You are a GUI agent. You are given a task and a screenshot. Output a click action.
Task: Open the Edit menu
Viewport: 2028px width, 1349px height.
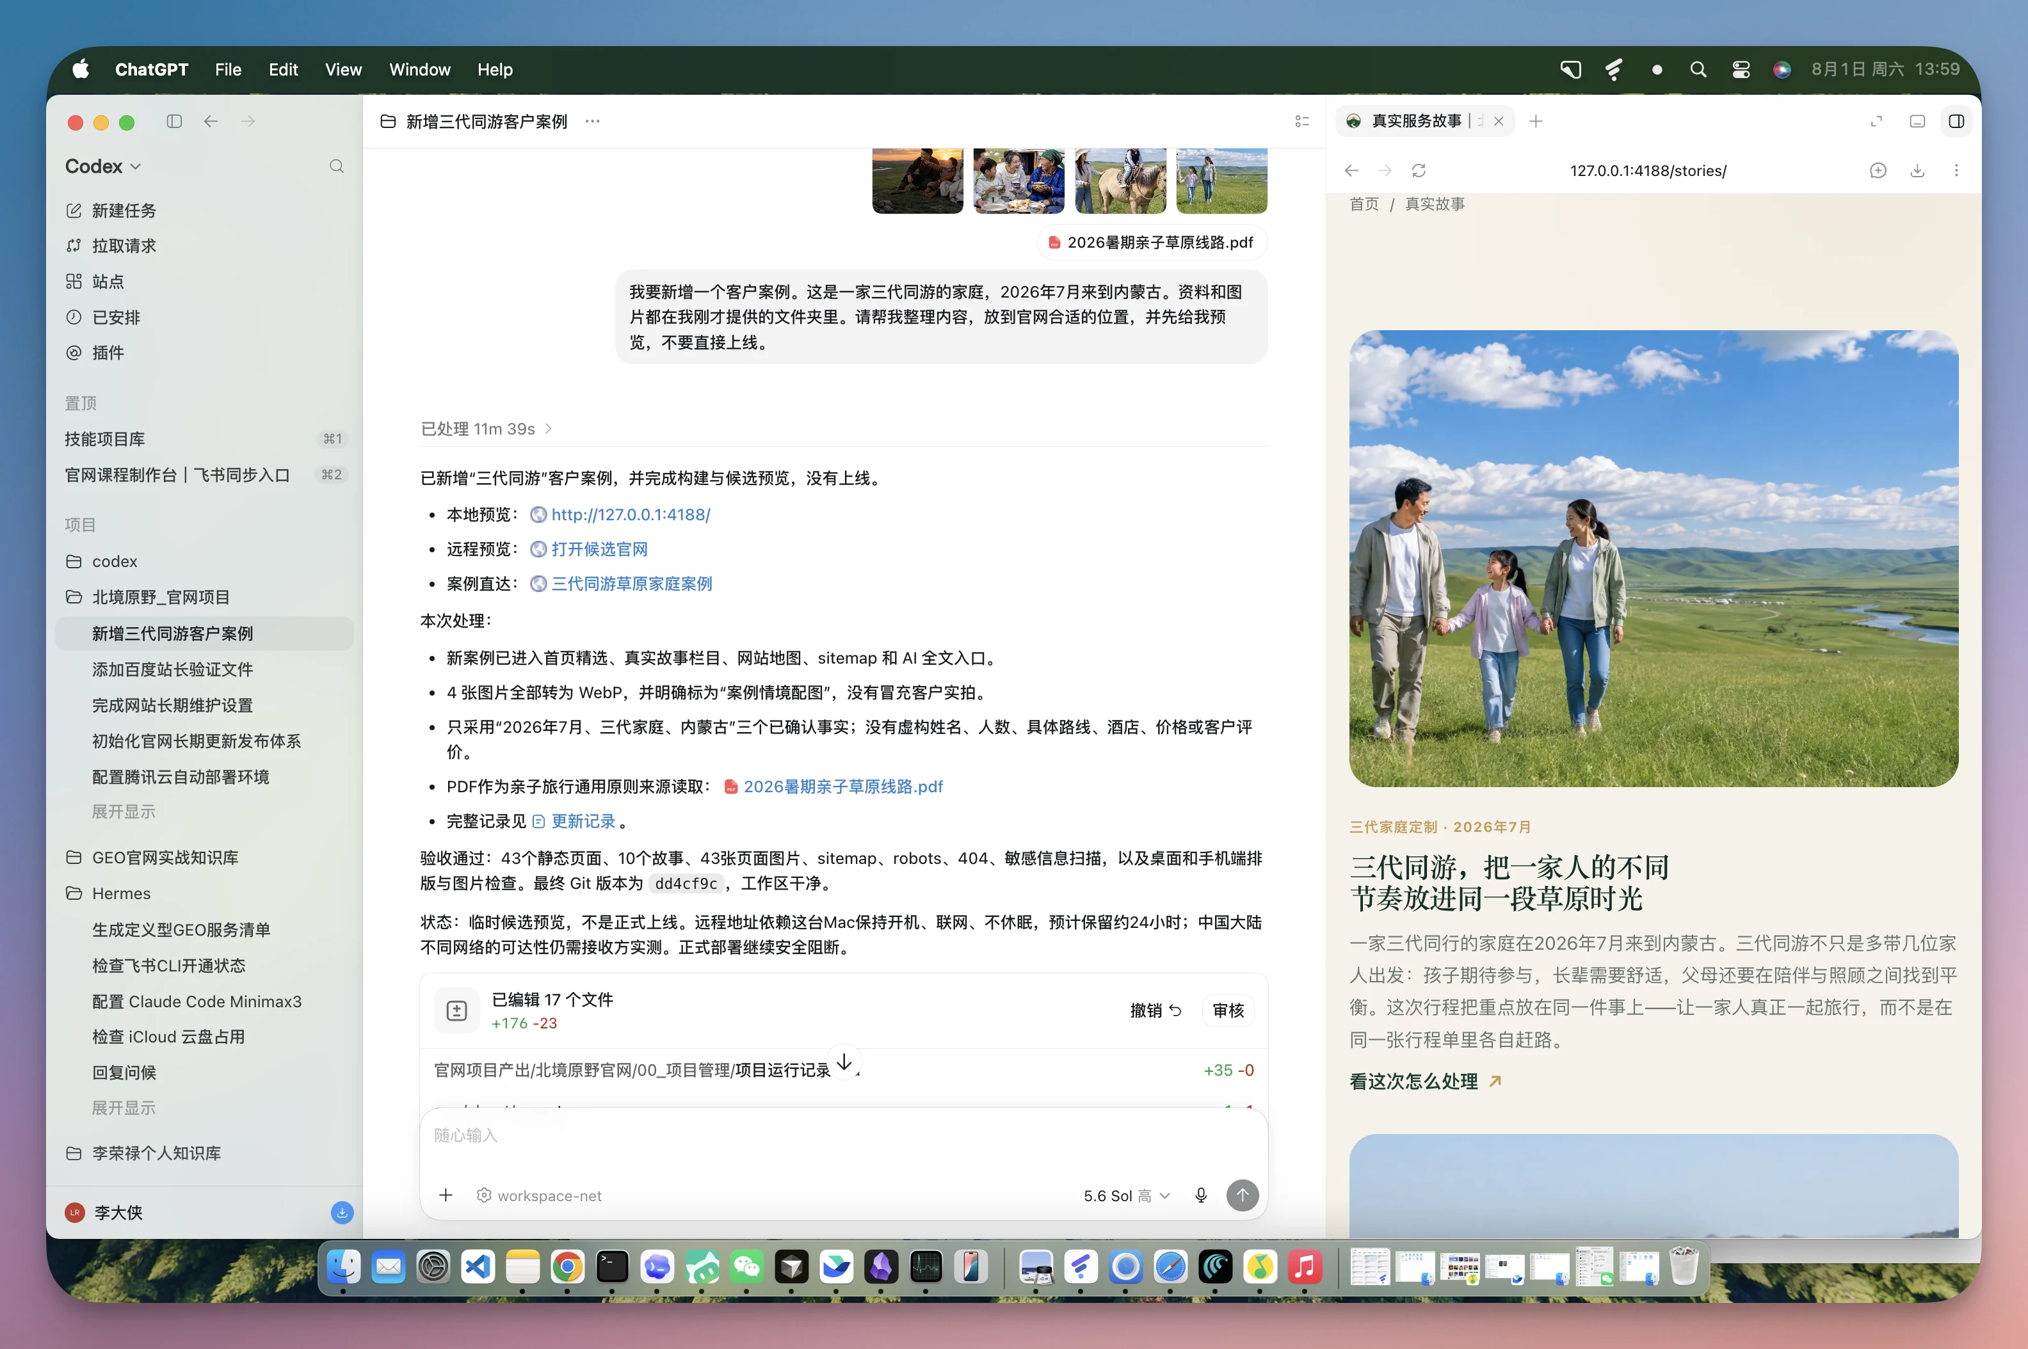[x=283, y=70]
